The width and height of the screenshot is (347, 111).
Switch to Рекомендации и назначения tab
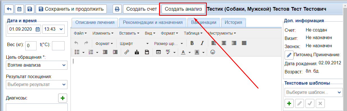(153, 22)
